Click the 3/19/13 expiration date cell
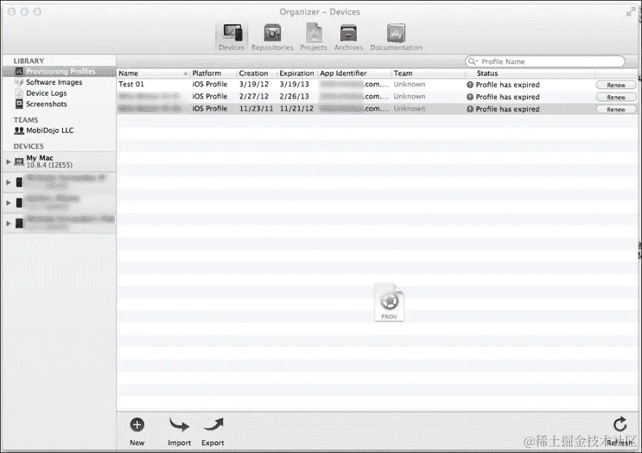 [295, 84]
